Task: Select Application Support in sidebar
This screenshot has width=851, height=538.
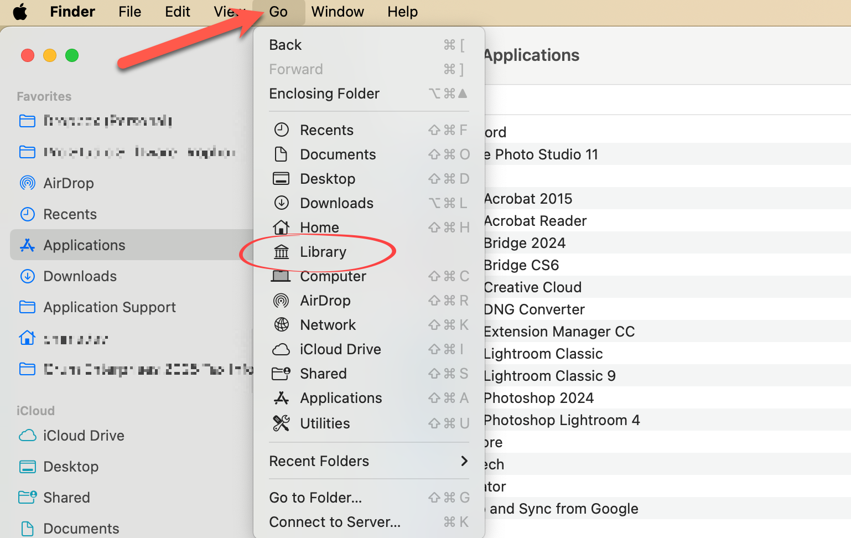Action: point(109,307)
